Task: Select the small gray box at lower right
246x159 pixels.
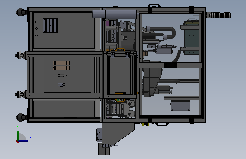Action: point(180,106)
